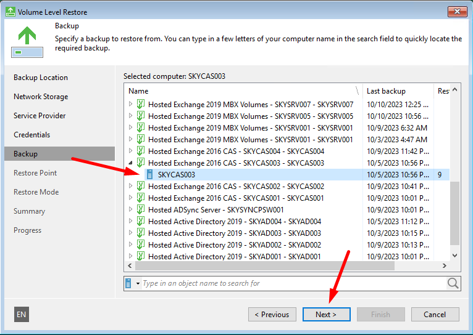Select Hosted ADSync Server - SKYSYNCPSW001 row

pos(216,210)
